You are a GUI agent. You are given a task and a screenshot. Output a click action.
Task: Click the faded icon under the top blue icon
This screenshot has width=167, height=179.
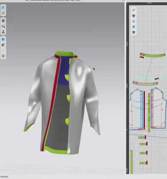[x=3, y=13]
